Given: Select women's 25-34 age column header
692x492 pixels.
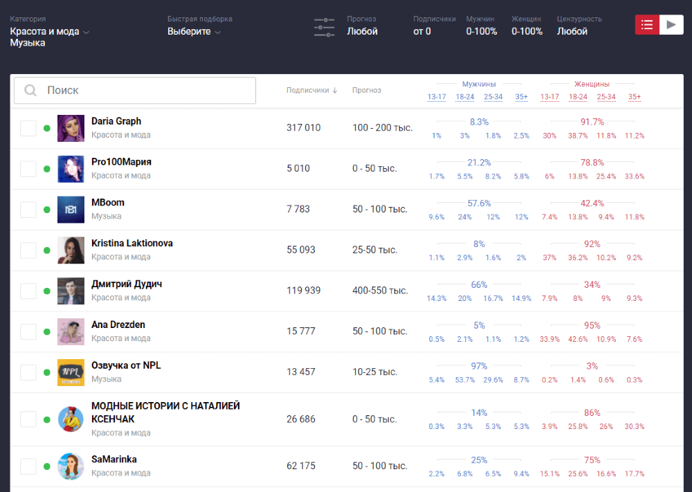Looking at the screenshot, I should [606, 97].
